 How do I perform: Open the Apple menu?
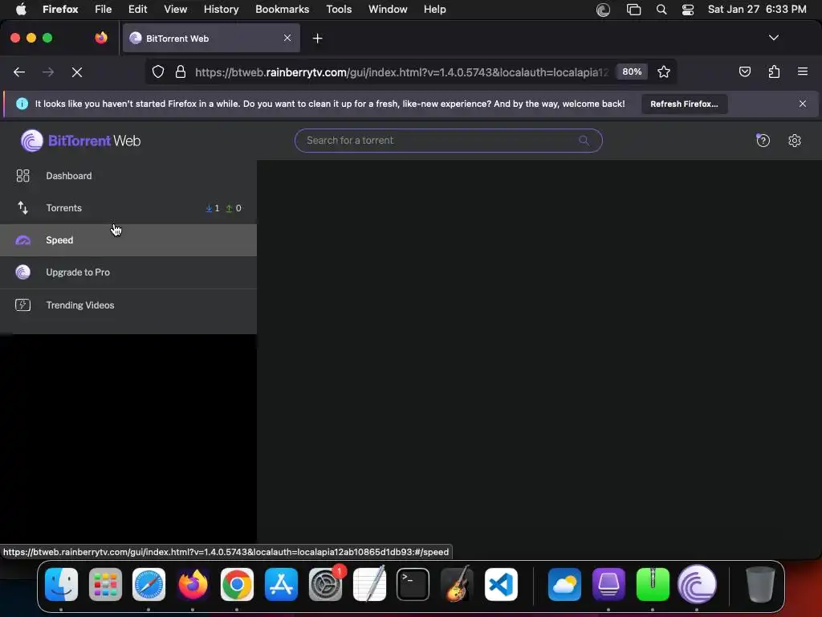click(x=21, y=10)
